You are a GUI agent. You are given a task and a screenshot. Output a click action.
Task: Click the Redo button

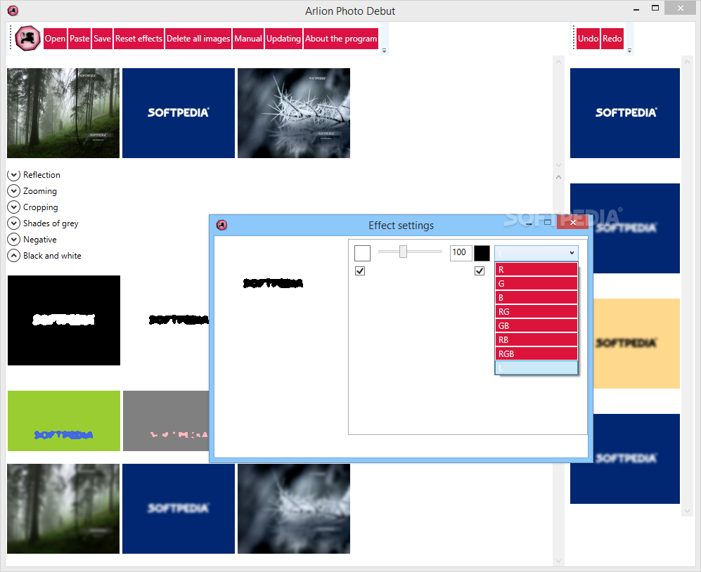[612, 39]
